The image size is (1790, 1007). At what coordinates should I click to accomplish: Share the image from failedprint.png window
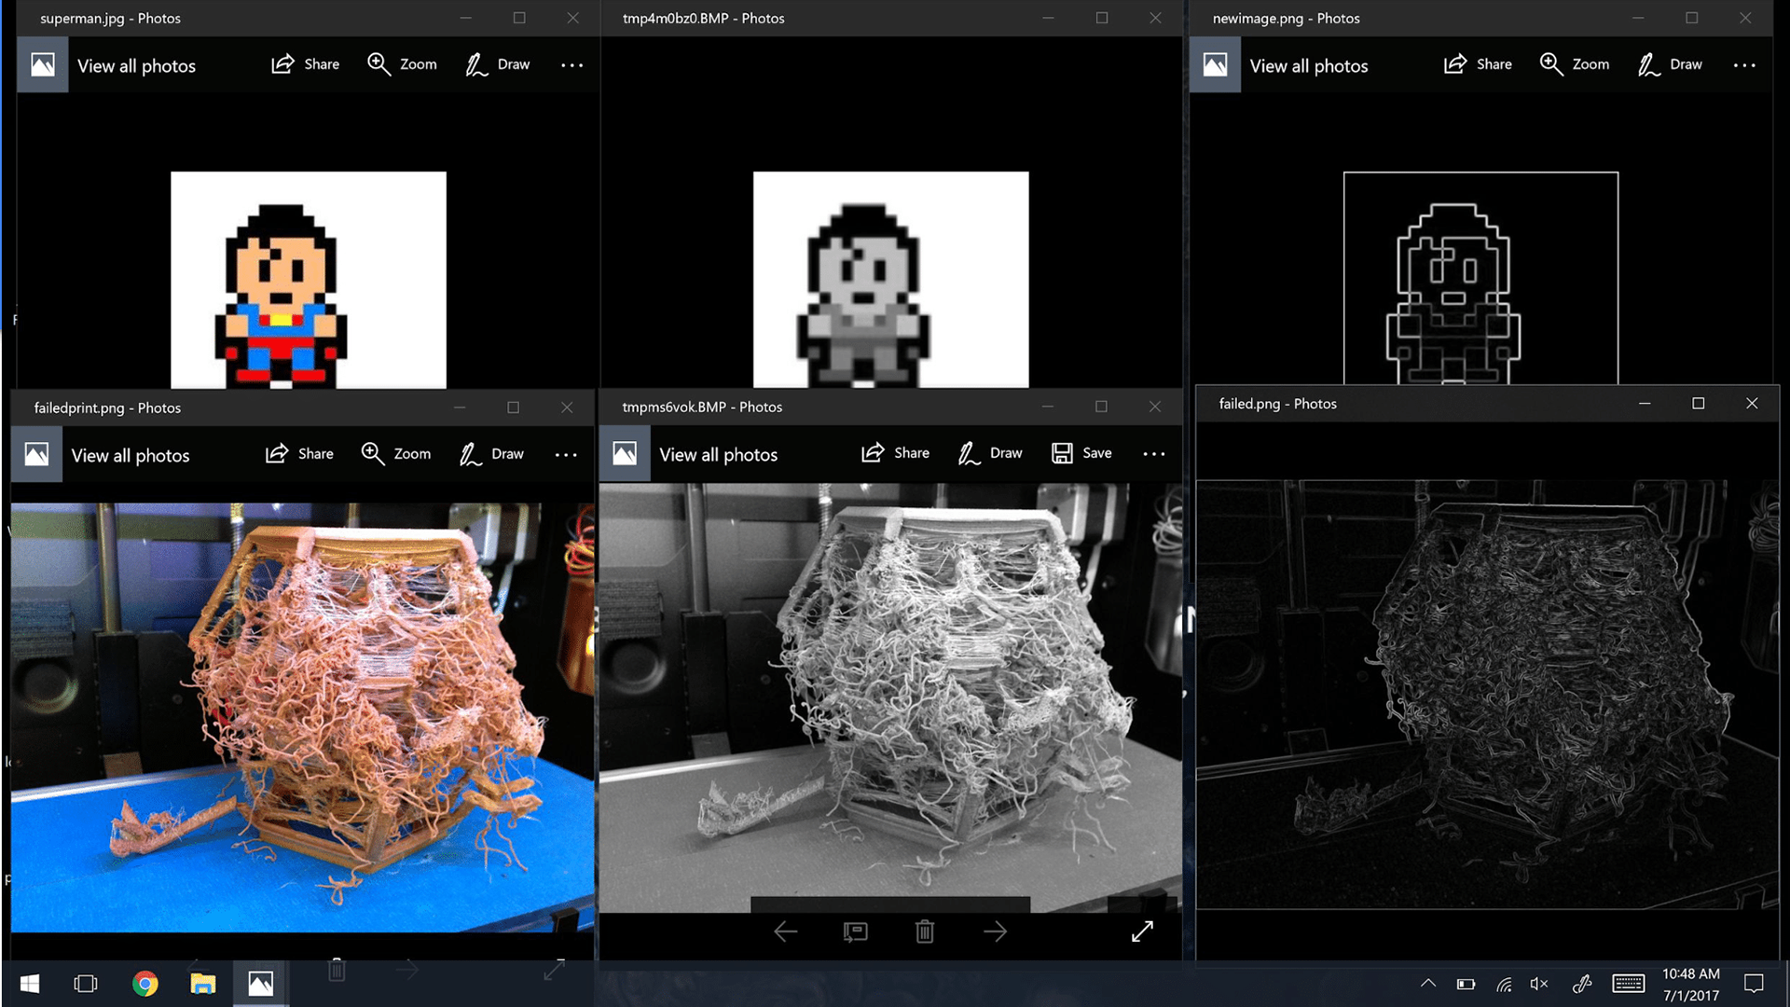[299, 454]
